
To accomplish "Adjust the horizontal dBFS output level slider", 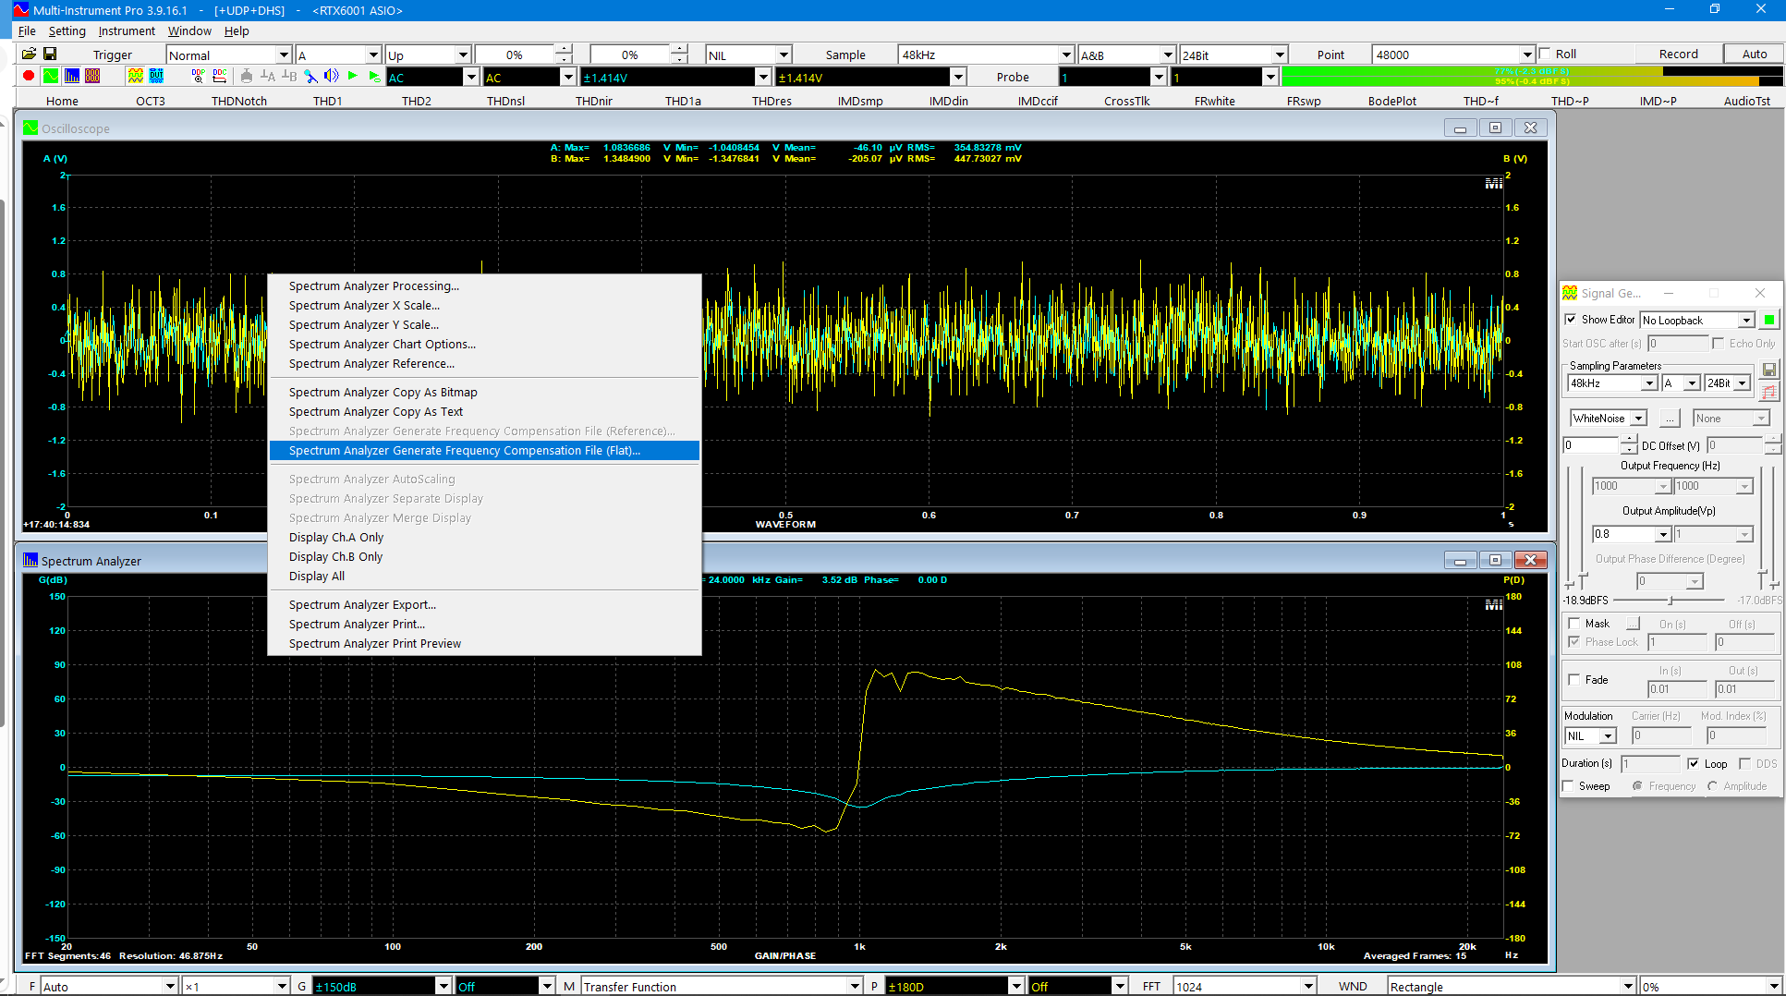I will [x=1671, y=601].
